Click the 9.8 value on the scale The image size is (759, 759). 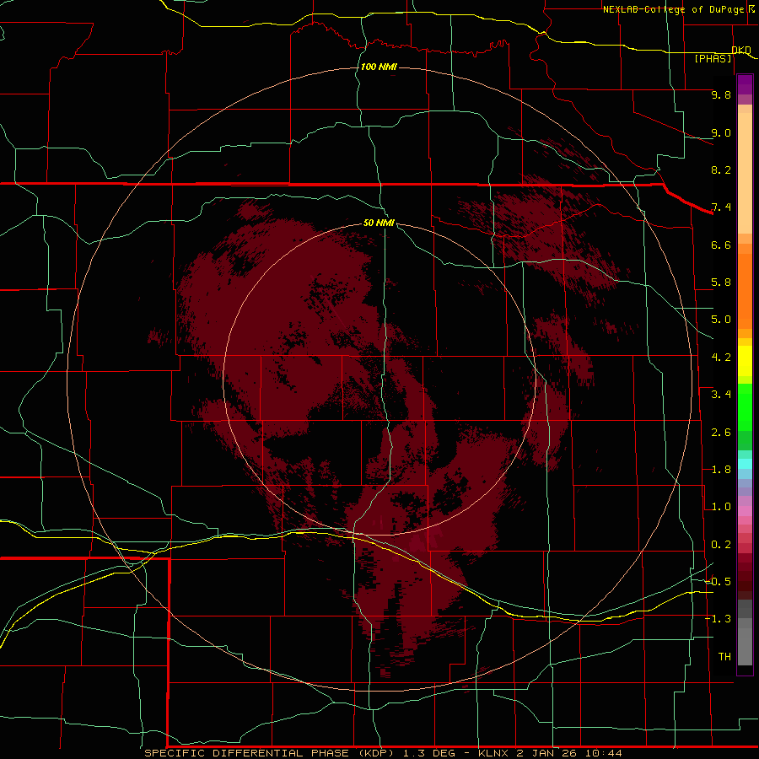pos(721,94)
